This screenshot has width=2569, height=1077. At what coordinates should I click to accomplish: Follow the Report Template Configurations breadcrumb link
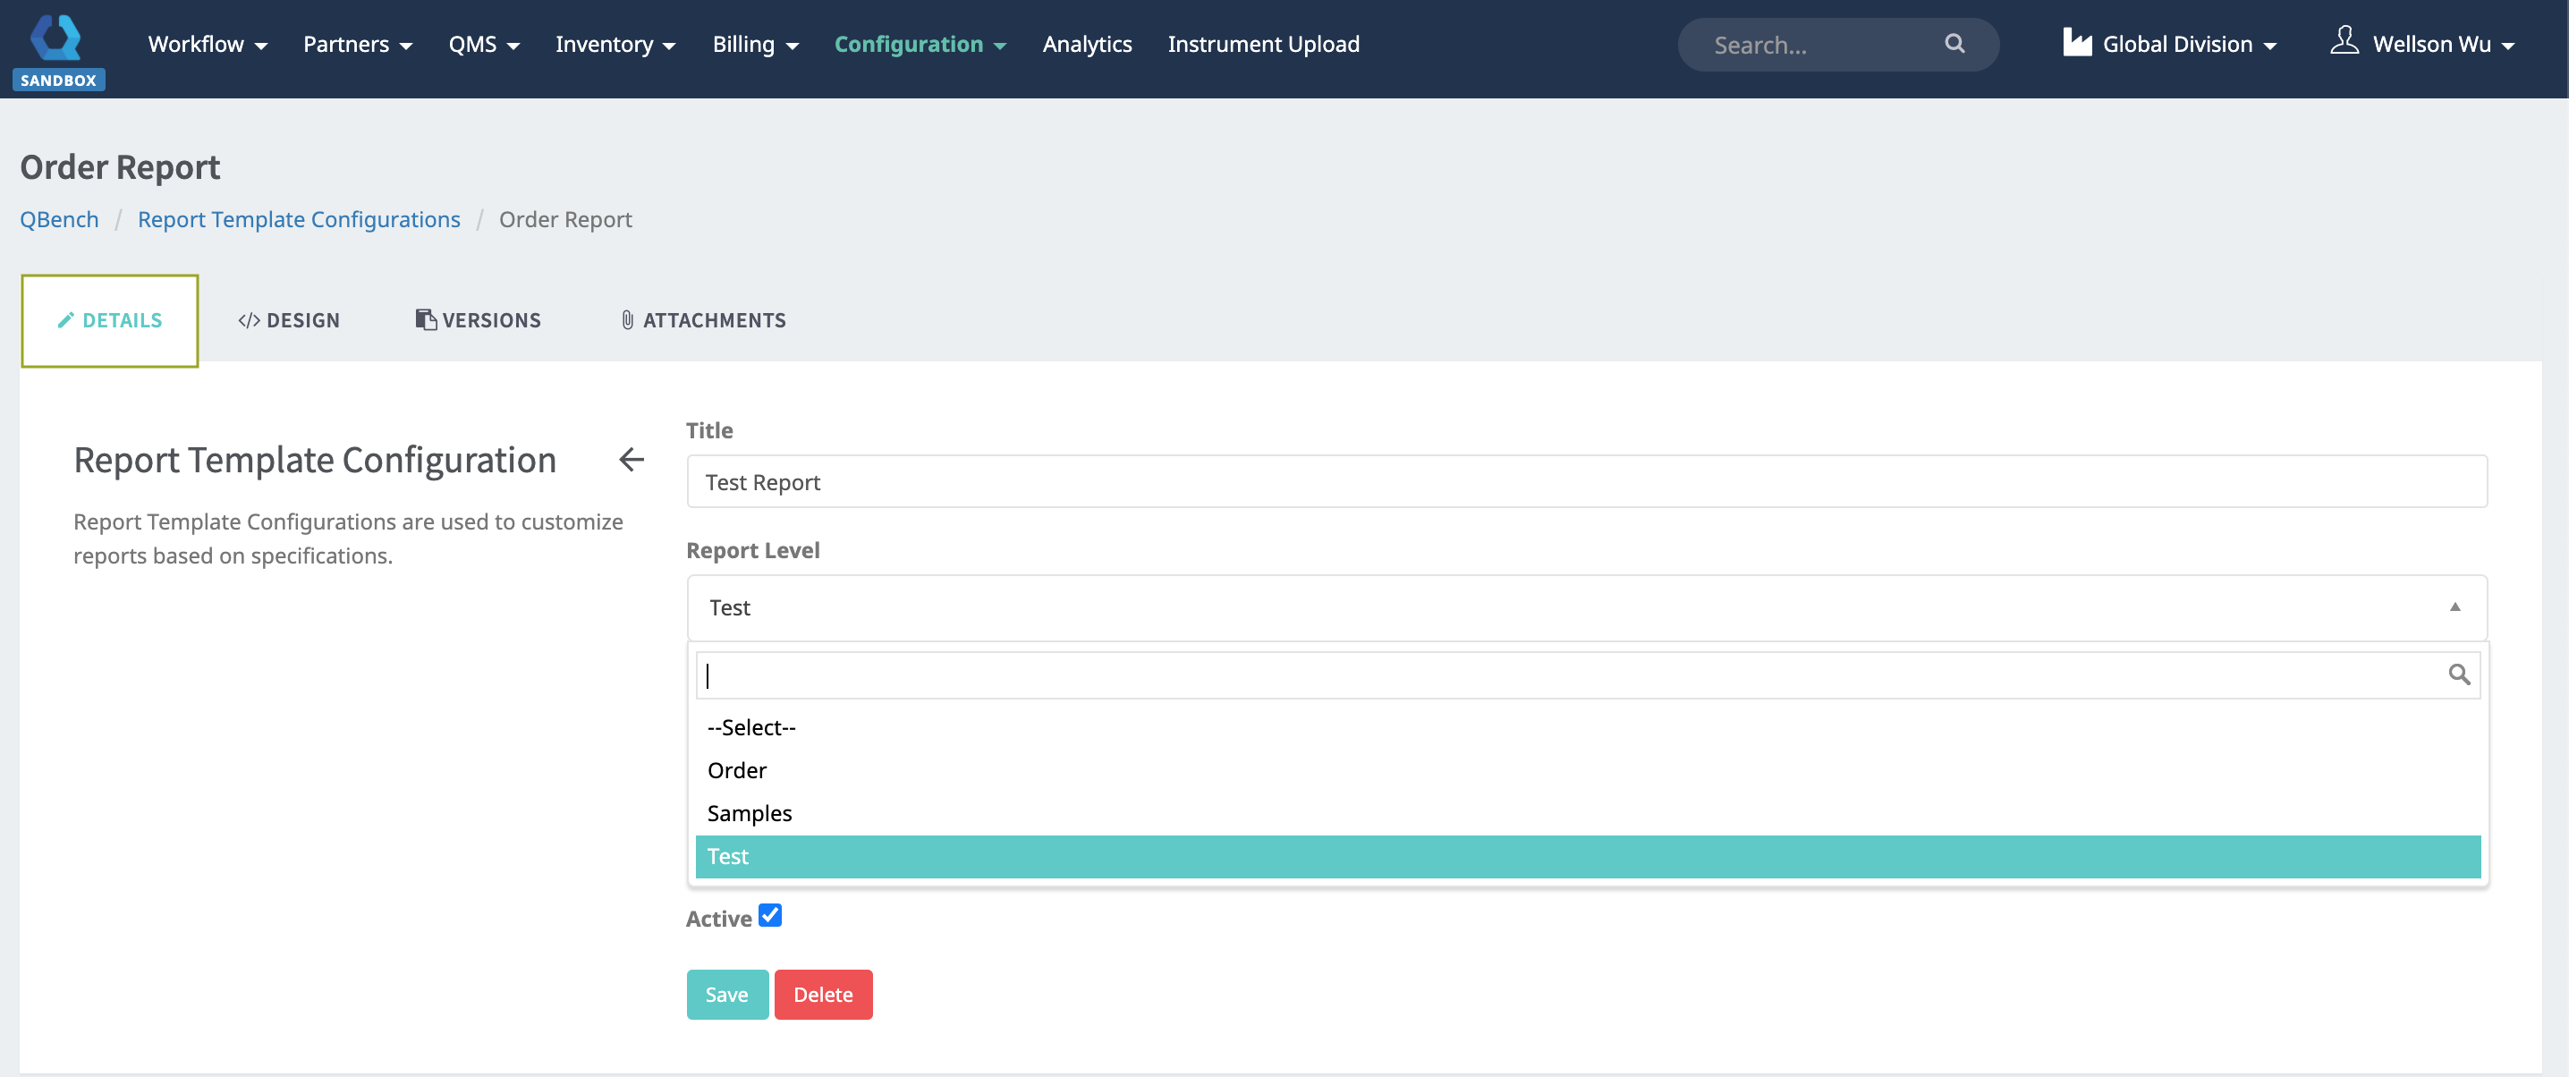(298, 219)
